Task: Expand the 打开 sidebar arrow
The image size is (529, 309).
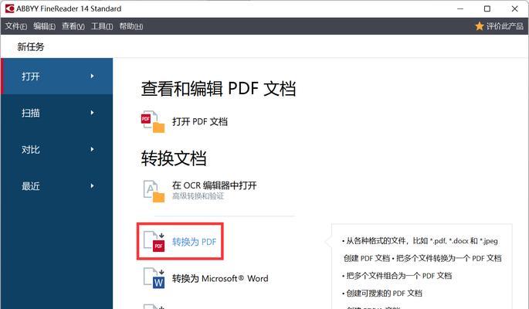Action: click(x=92, y=76)
